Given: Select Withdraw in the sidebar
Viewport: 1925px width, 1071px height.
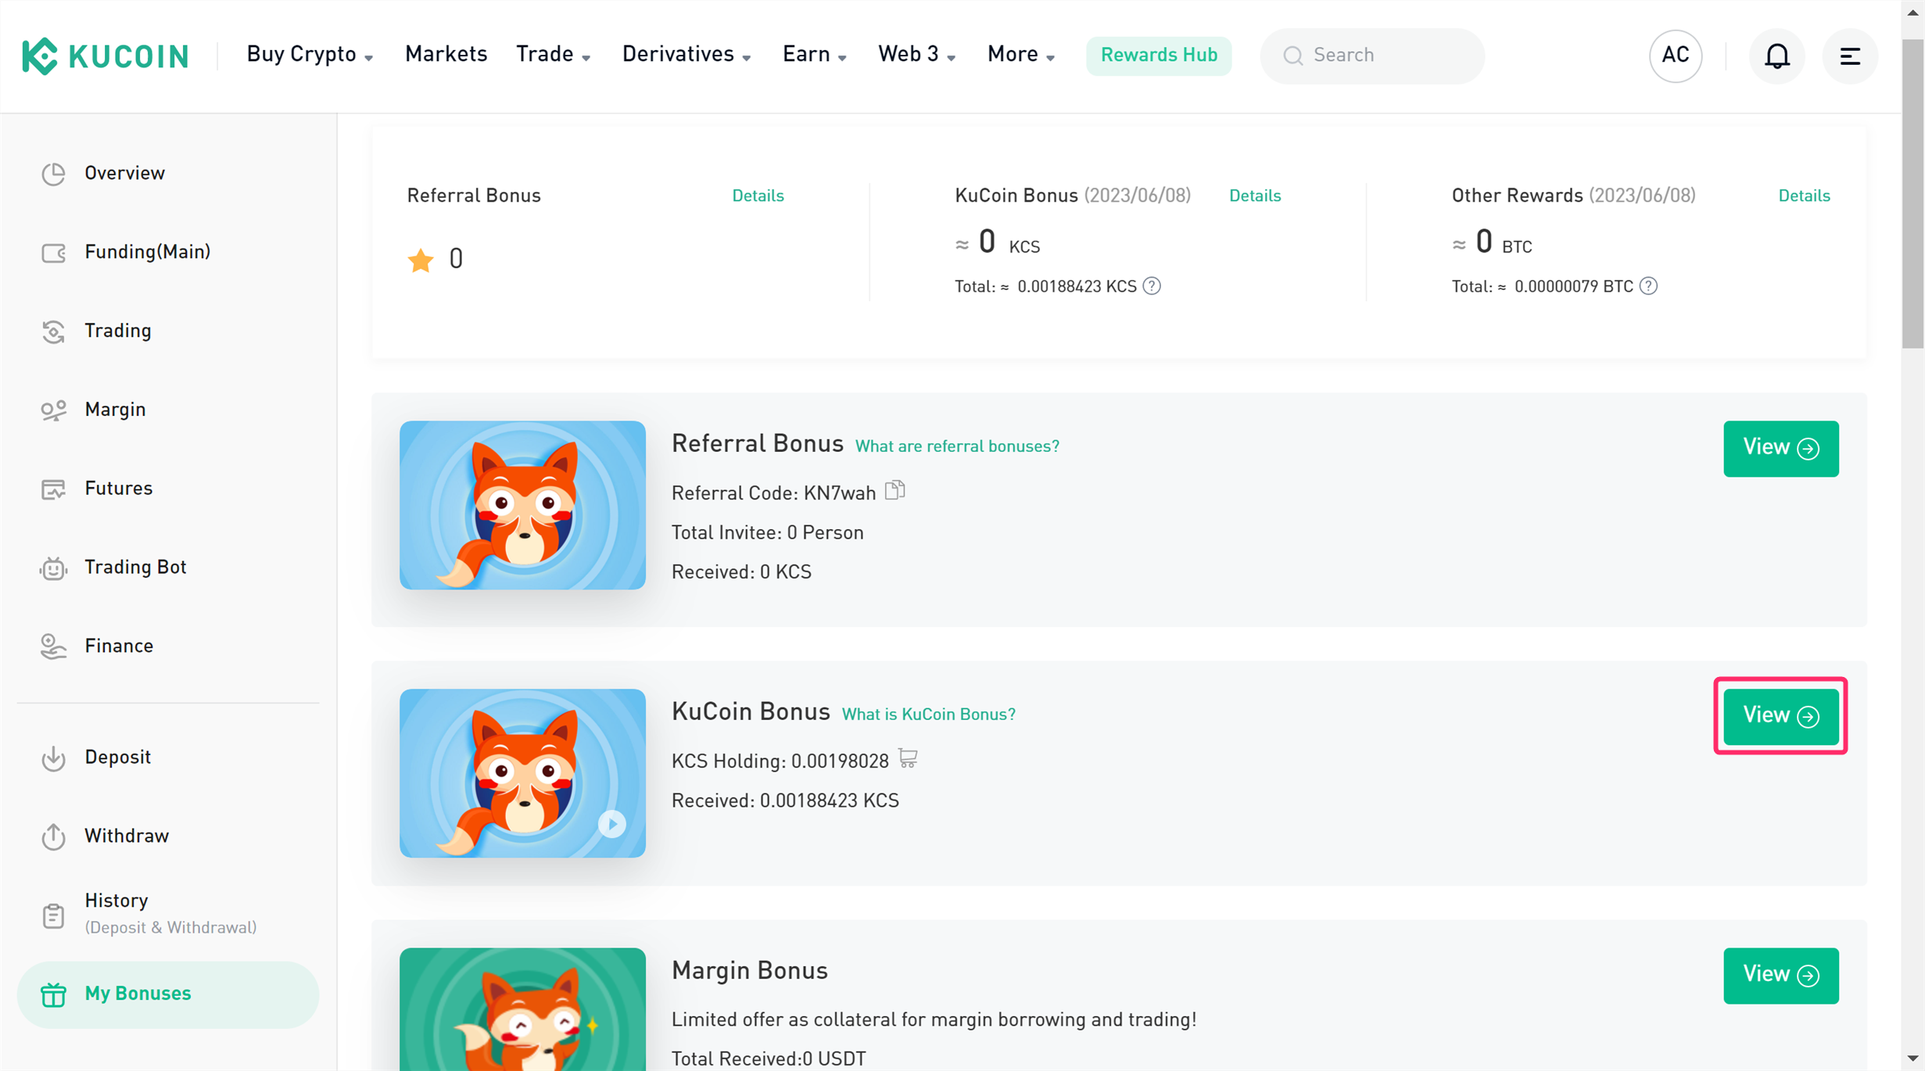Looking at the screenshot, I should click(x=167, y=836).
